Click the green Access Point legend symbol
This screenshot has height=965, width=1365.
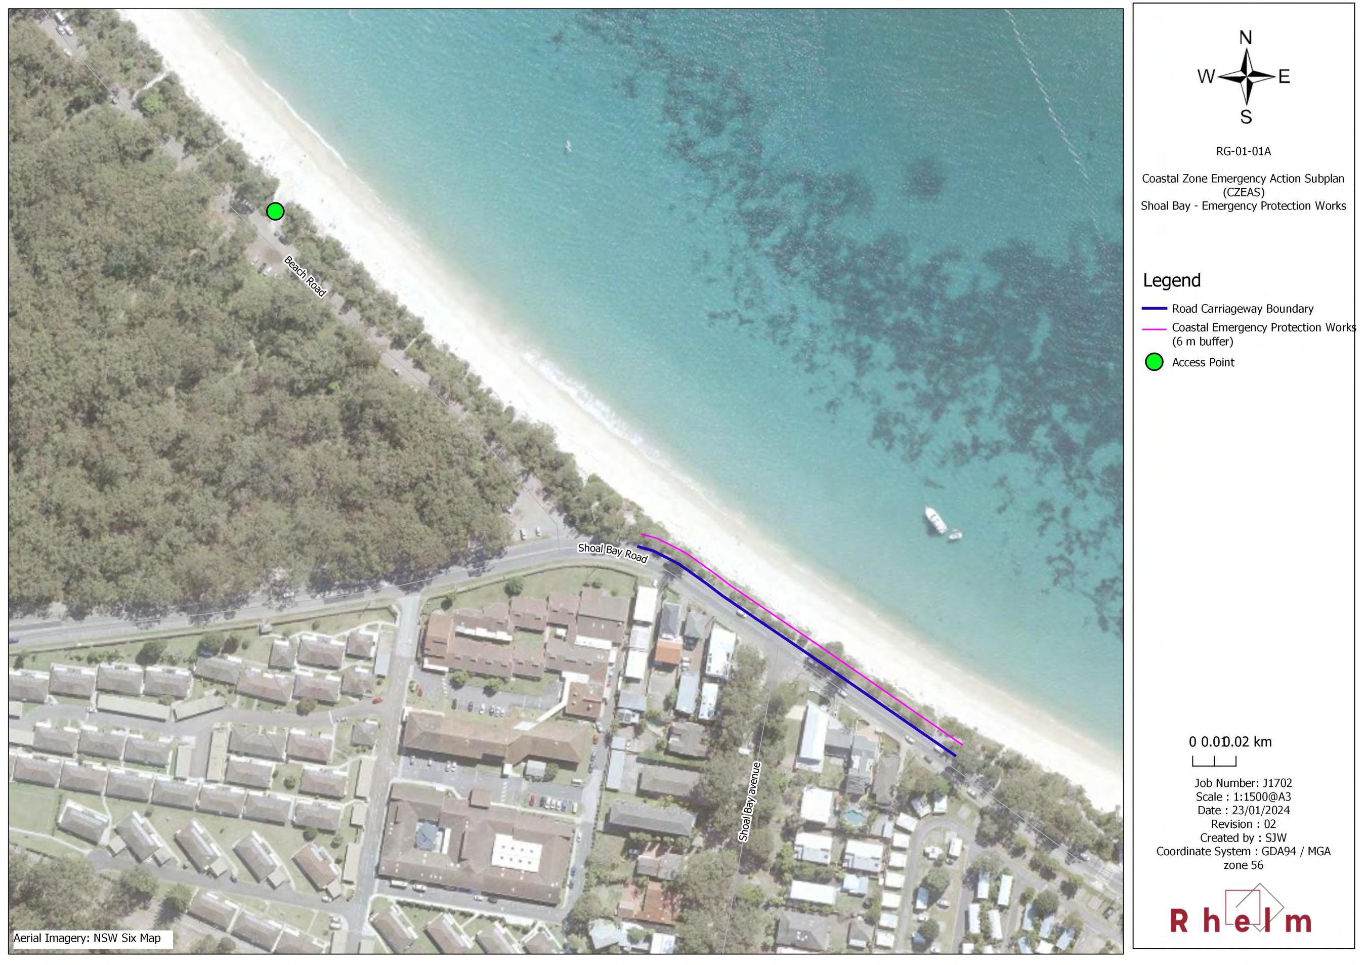[x=1154, y=362]
